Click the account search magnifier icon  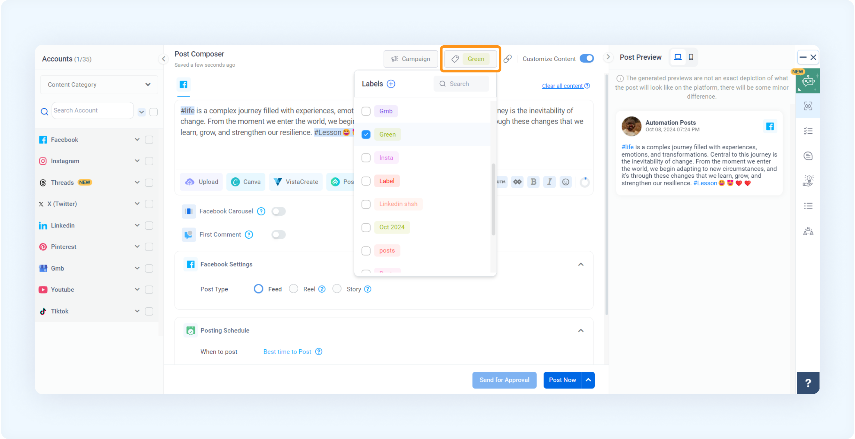click(44, 112)
